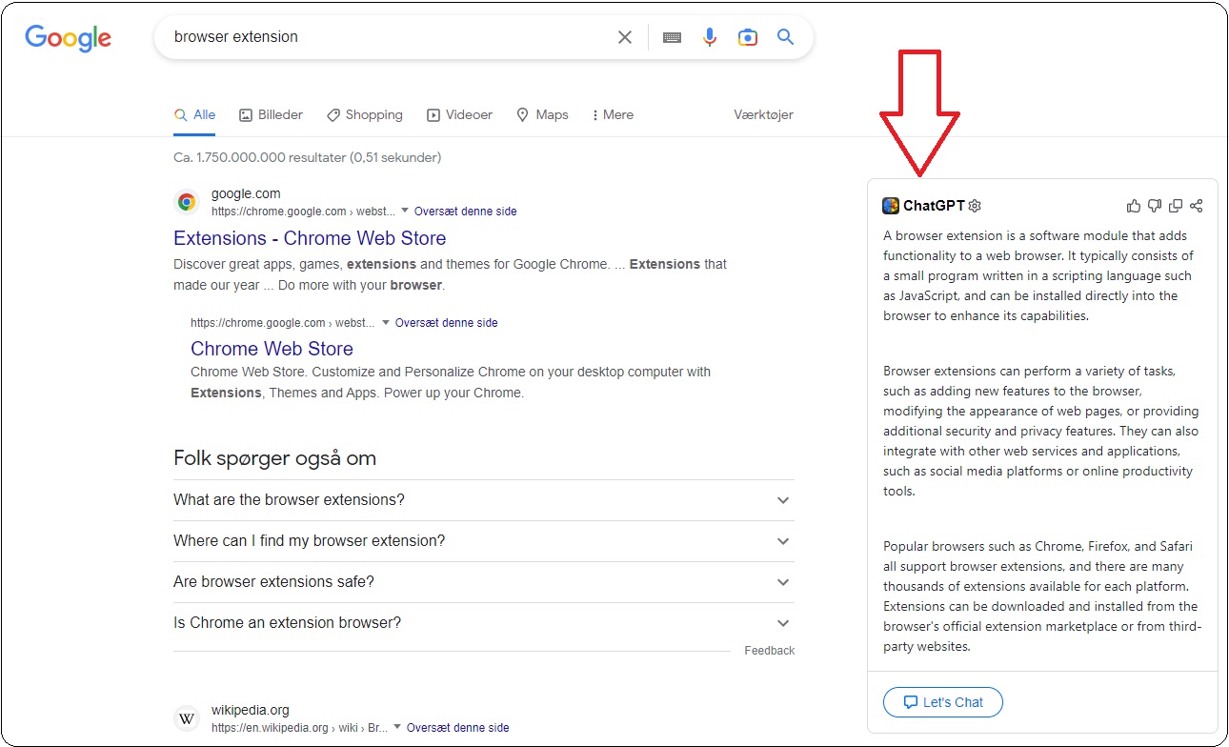Open the ChatGPT extension settings gear
Viewport: 1229px width, 747px height.
pos(974,205)
